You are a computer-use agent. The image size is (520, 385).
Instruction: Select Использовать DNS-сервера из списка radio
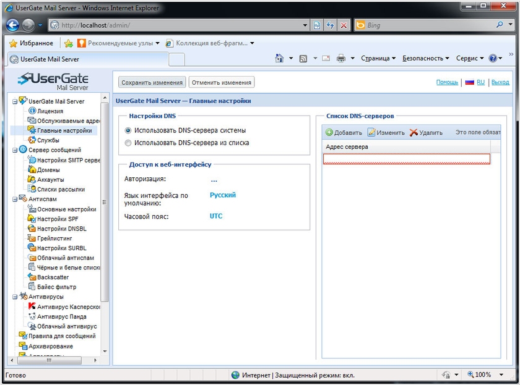tap(128, 143)
